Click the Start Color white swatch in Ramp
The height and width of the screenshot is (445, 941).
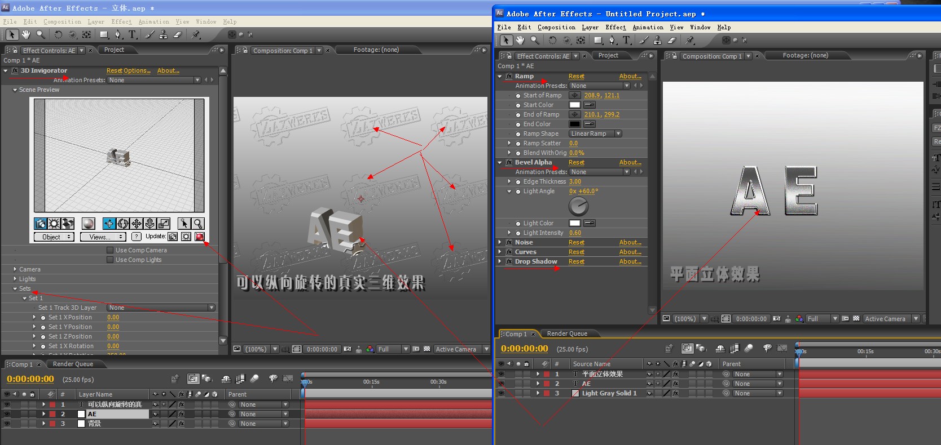(x=575, y=105)
